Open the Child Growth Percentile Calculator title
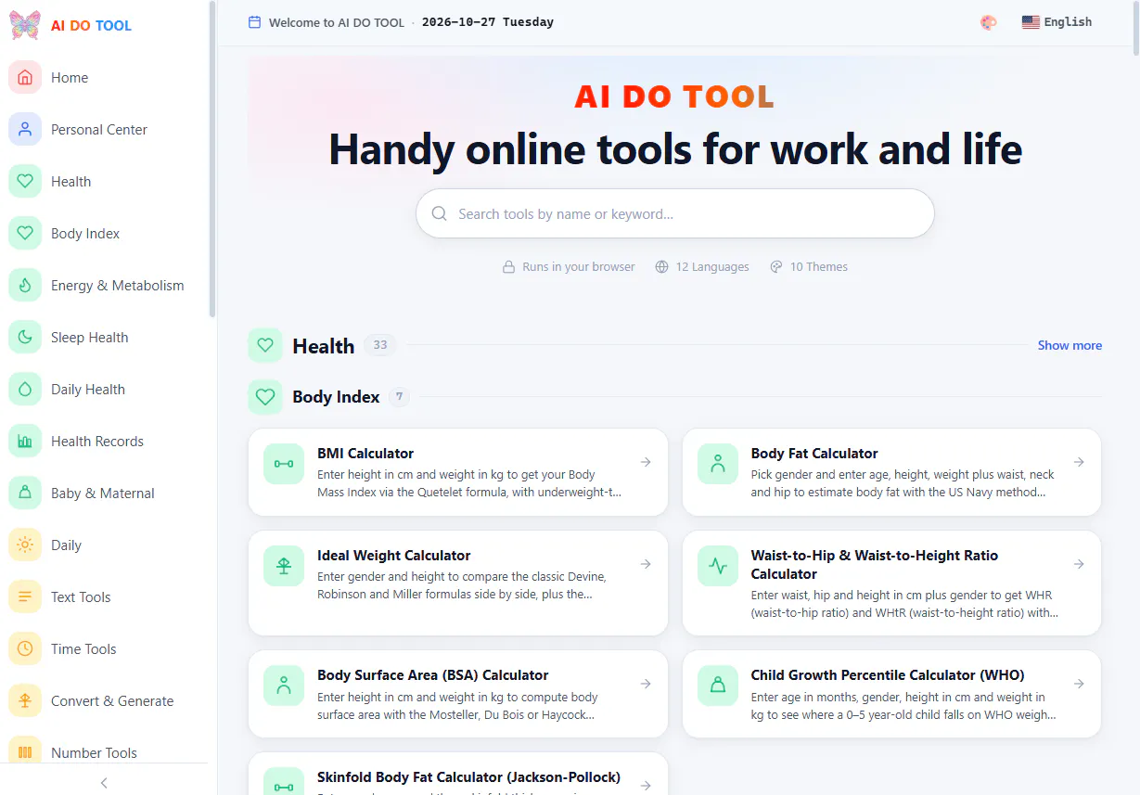Image resolution: width=1140 pixels, height=795 pixels. tap(888, 675)
